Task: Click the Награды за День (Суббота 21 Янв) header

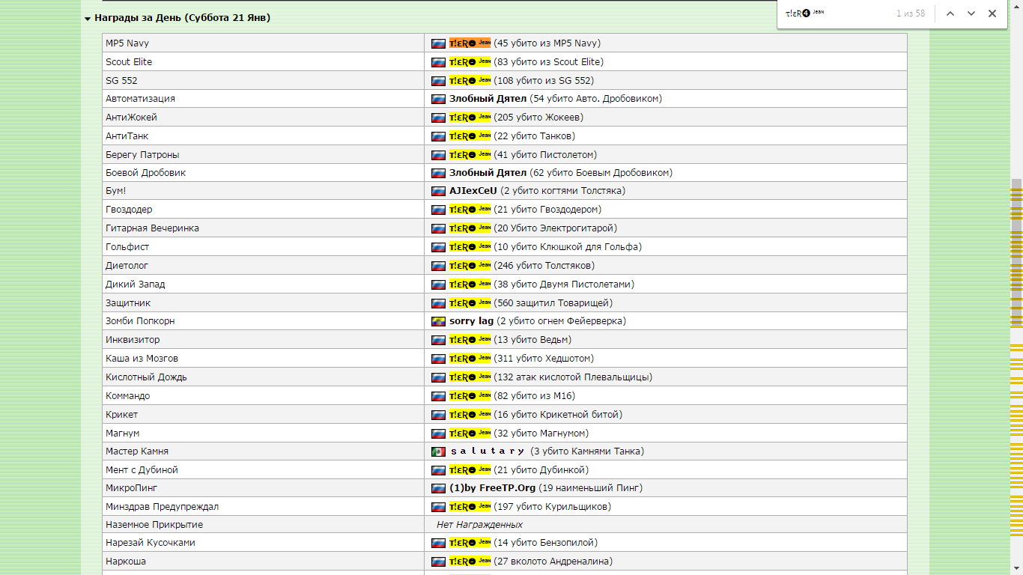Action: click(182, 18)
